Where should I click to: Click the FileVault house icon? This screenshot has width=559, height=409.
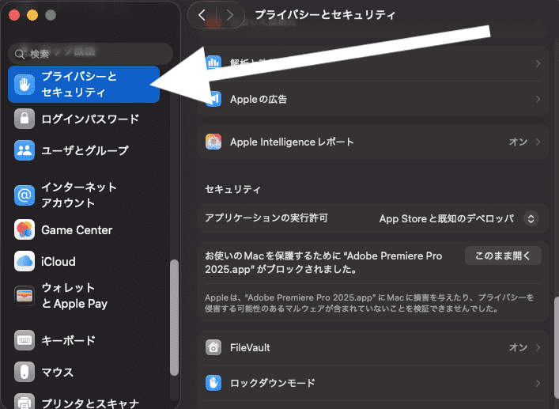[x=213, y=347]
